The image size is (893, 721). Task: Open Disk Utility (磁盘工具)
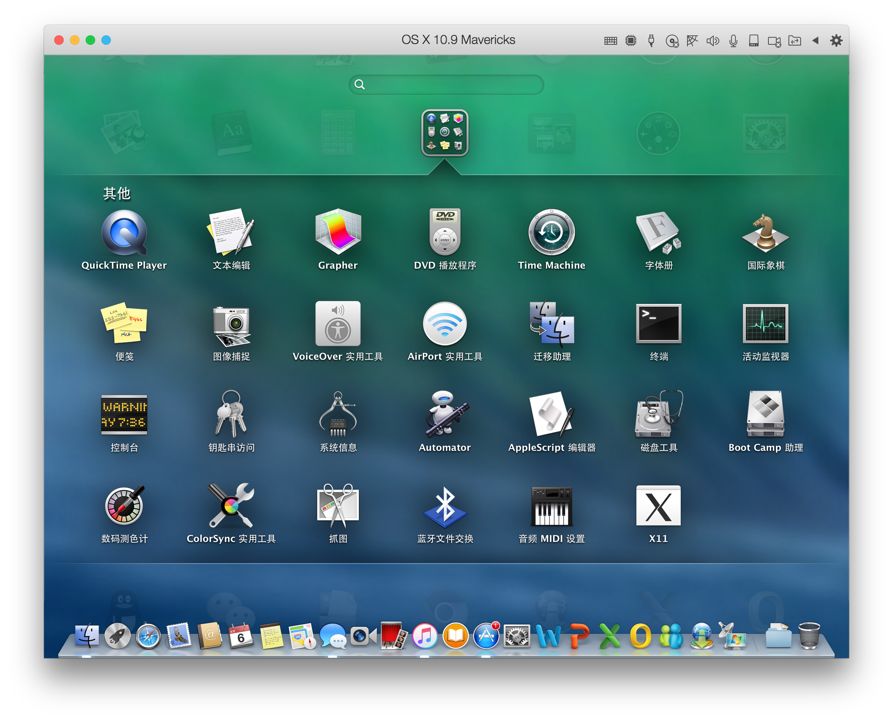pyautogui.click(x=658, y=414)
